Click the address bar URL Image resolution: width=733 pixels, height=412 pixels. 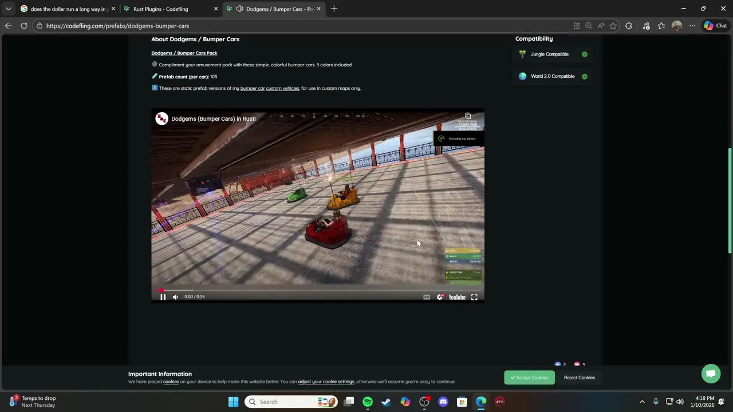click(117, 26)
